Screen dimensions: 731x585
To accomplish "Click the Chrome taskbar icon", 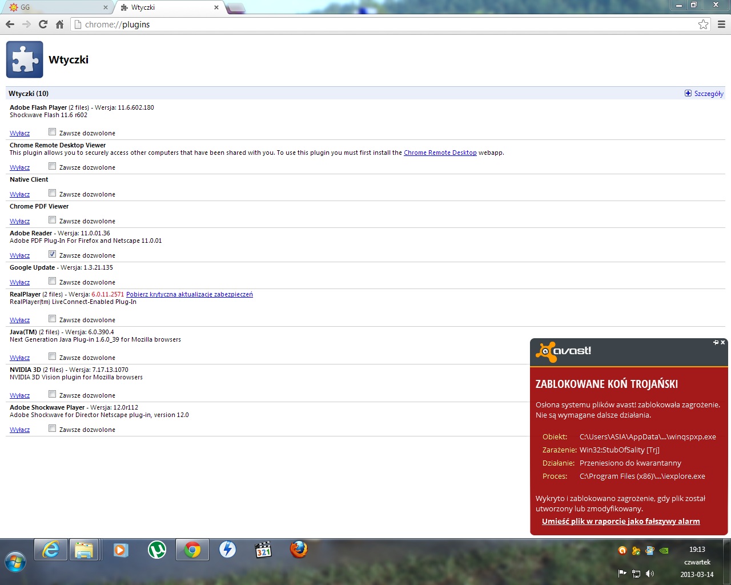I will tap(192, 550).
